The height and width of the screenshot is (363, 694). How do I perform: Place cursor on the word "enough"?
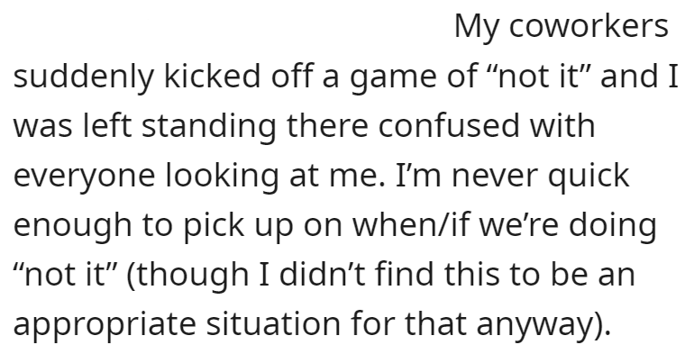[x=73, y=227]
